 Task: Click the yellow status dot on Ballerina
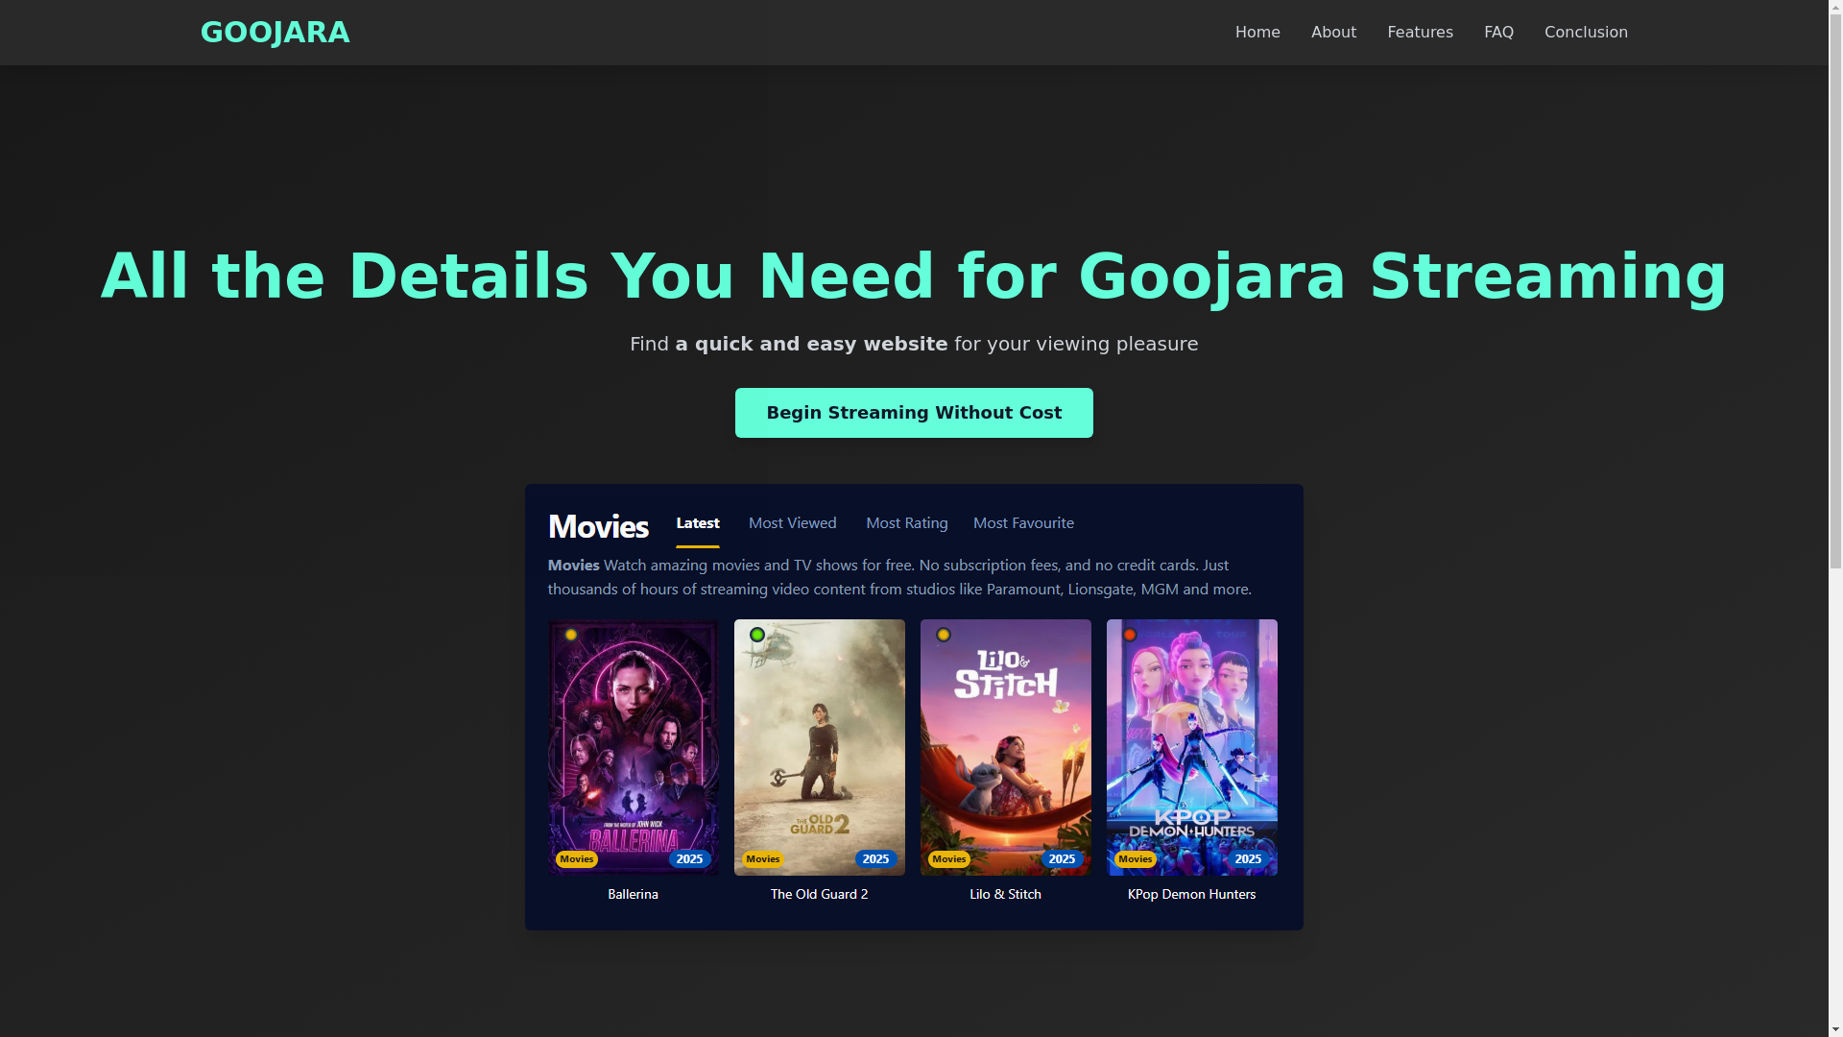pyautogui.click(x=571, y=635)
